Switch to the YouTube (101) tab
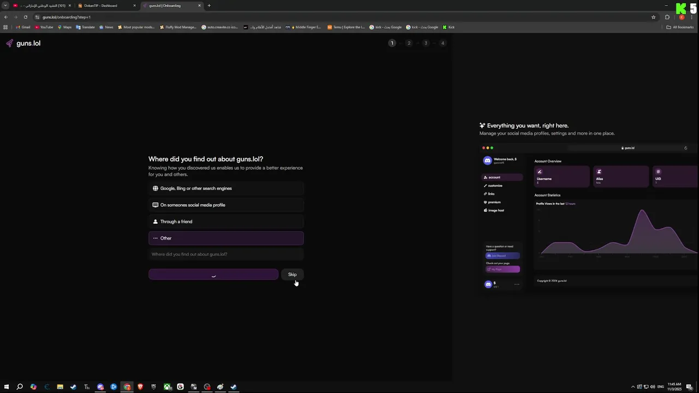Image resolution: width=699 pixels, height=393 pixels. tap(41, 5)
